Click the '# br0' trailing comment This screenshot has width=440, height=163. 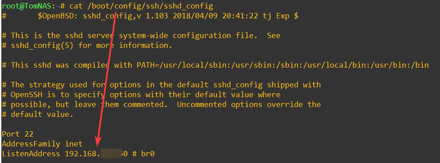143,154
